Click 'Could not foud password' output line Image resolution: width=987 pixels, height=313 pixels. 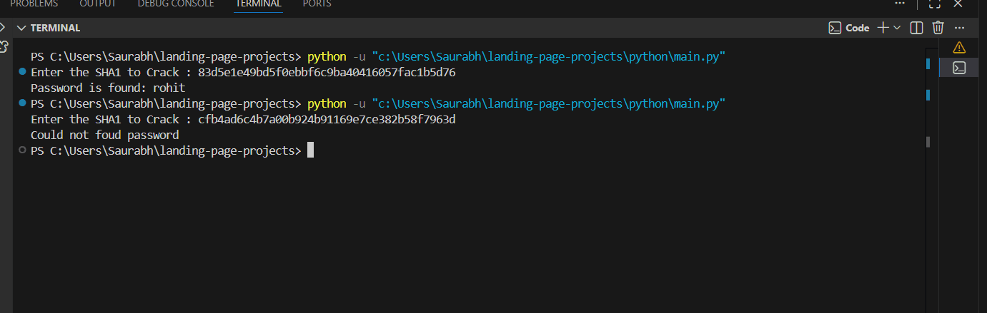coord(104,135)
